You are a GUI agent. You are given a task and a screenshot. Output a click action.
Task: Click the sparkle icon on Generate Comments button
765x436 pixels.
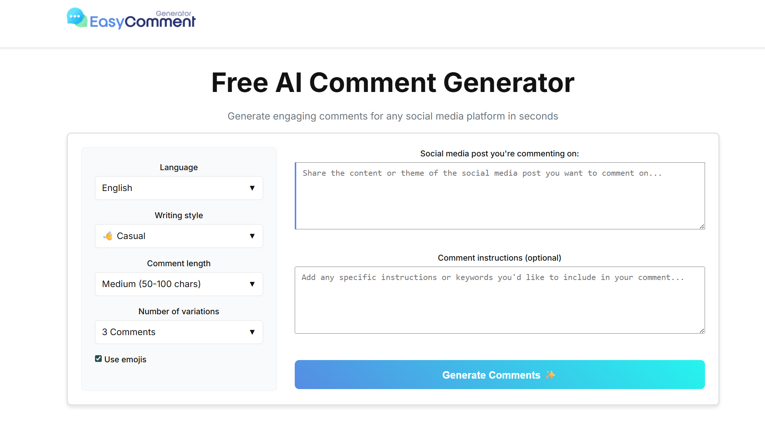click(x=550, y=375)
